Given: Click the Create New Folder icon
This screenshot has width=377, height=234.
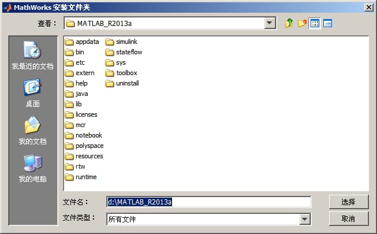Looking at the screenshot, I should [302, 23].
